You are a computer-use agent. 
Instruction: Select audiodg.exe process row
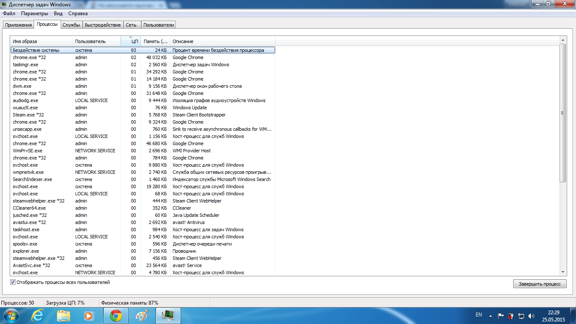[x=143, y=100]
